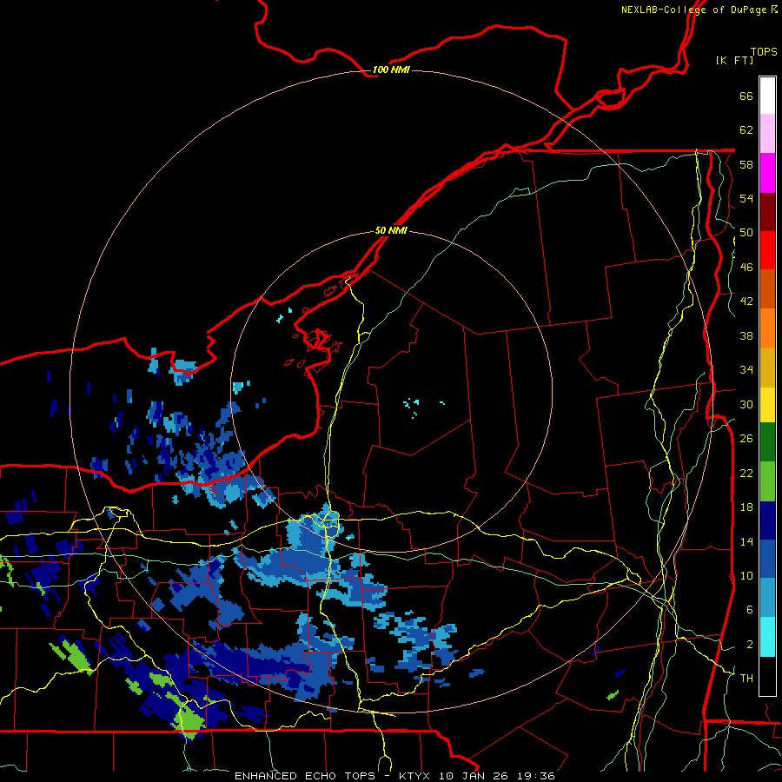Click the legend value 58
The height and width of the screenshot is (782, 782).
click(746, 164)
